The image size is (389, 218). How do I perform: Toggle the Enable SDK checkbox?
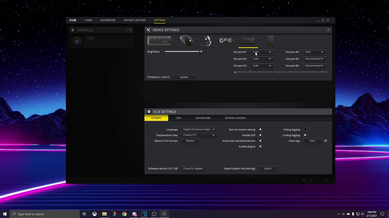click(260, 135)
